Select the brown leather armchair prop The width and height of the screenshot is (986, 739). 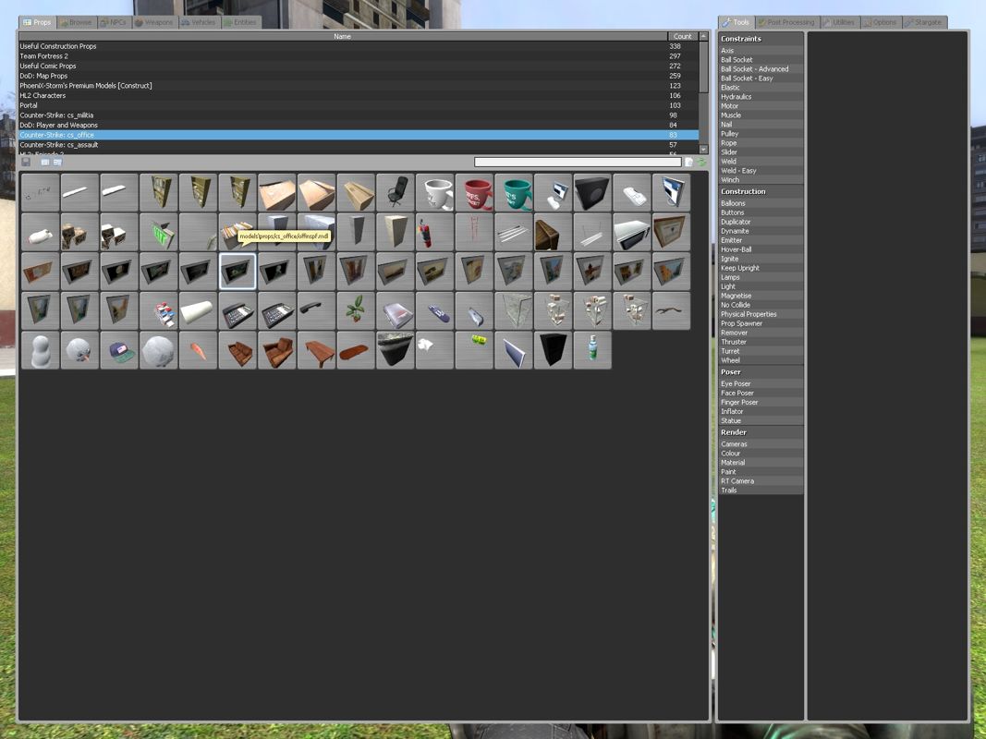(276, 351)
